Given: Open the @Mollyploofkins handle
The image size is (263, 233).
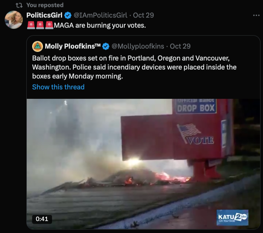Looking at the screenshot, I should [138, 46].
